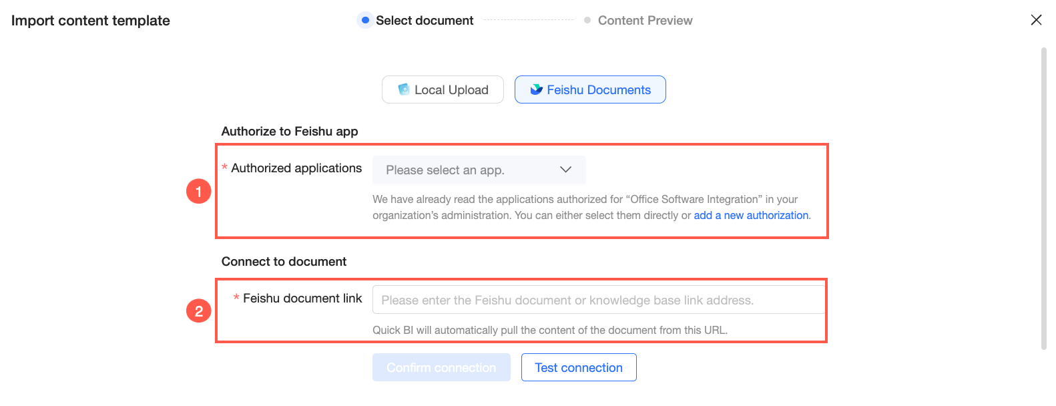This screenshot has width=1056, height=406.
Task: Jump to the Content Preview step
Action: click(645, 21)
